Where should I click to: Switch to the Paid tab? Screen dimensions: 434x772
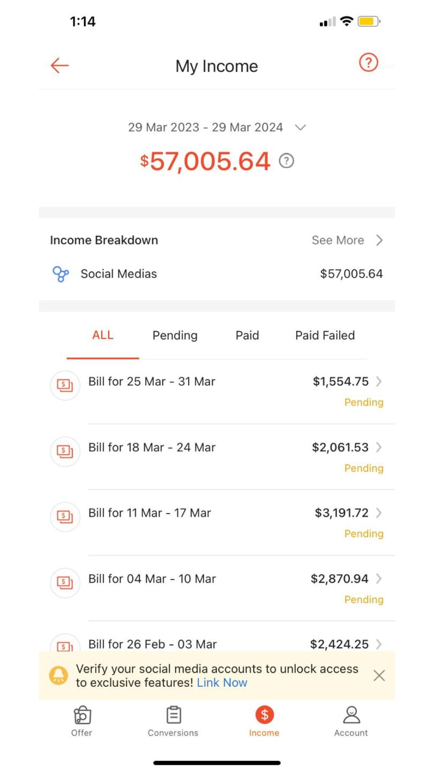pos(247,336)
